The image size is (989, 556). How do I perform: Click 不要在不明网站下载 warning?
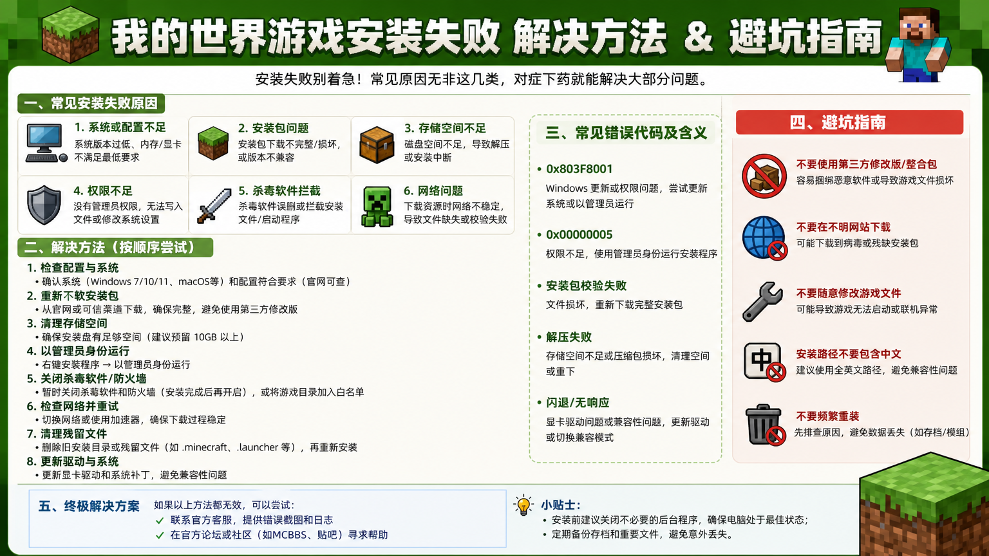(843, 227)
